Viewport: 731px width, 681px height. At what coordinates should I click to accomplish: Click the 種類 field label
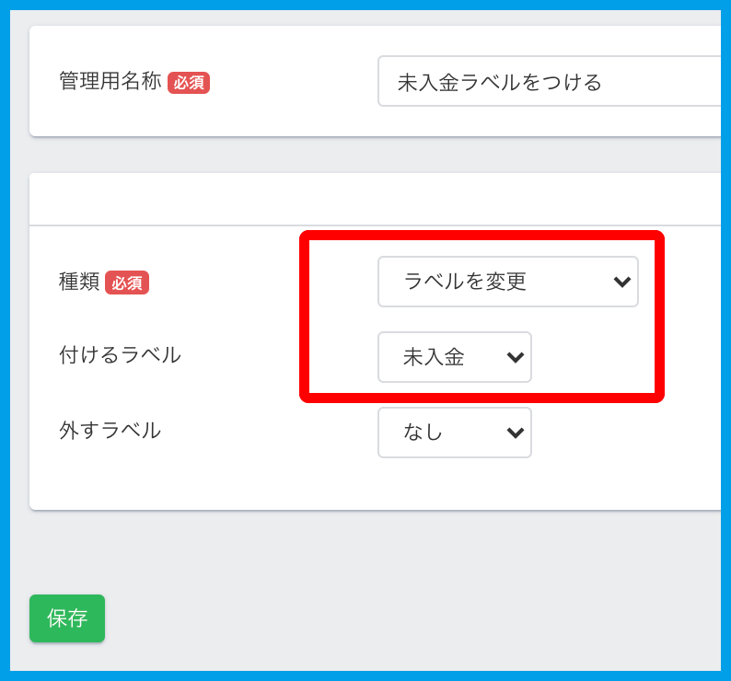click(x=79, y=282)
